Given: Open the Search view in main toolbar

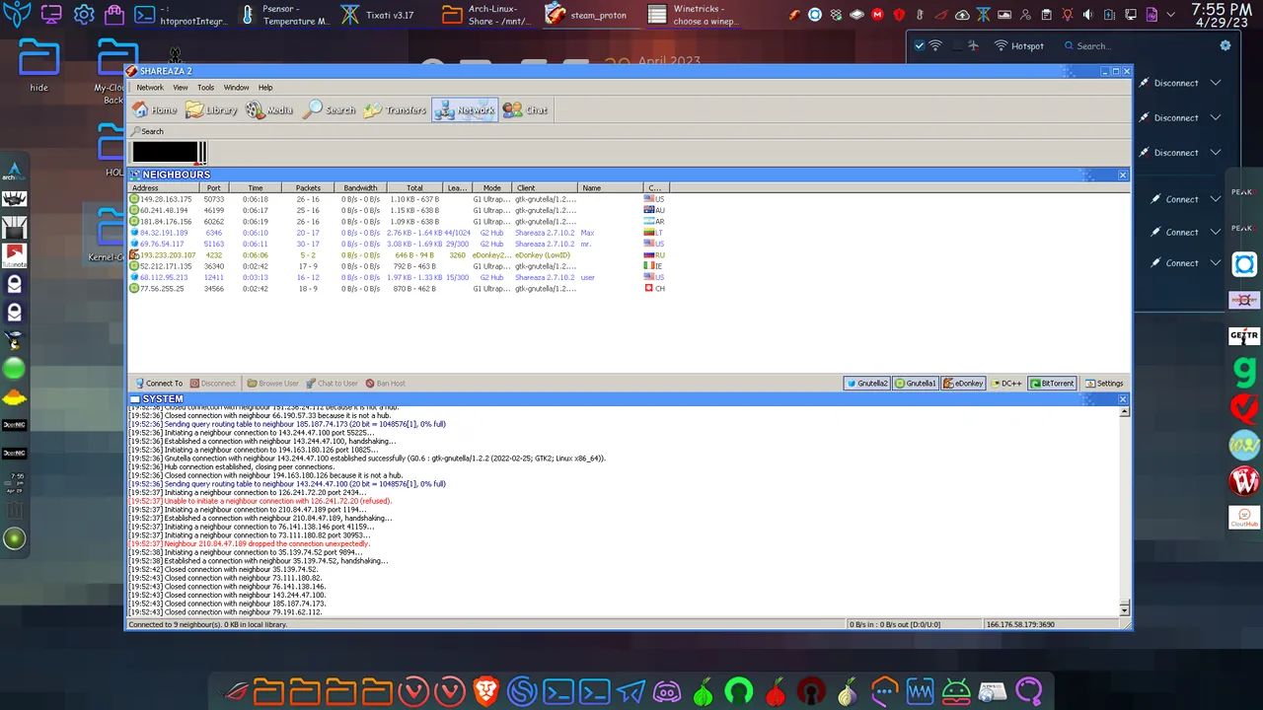Looking at the screenshot, I should pos(330,110).
